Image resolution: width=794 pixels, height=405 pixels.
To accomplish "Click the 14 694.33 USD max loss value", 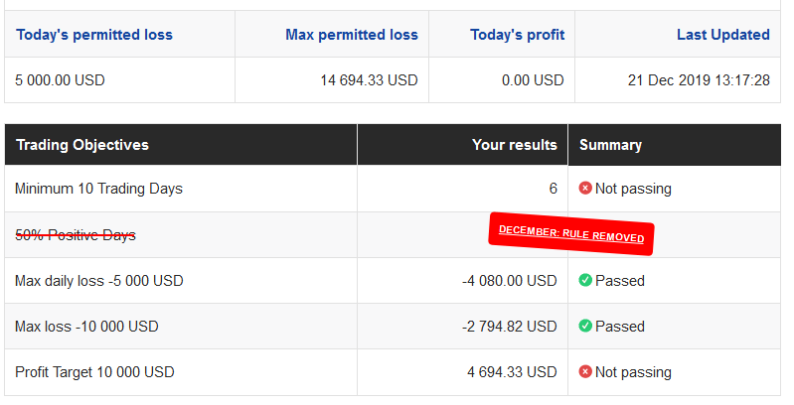I will click(x=369, y=80).
